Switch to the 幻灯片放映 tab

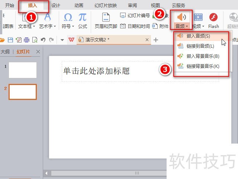[x=106, y=6]
